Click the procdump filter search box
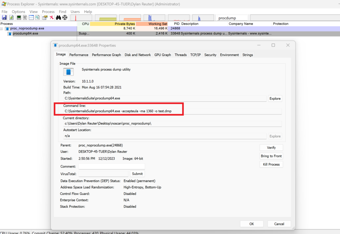The height and width of the screenshot is (234, 340). point(232,18)
